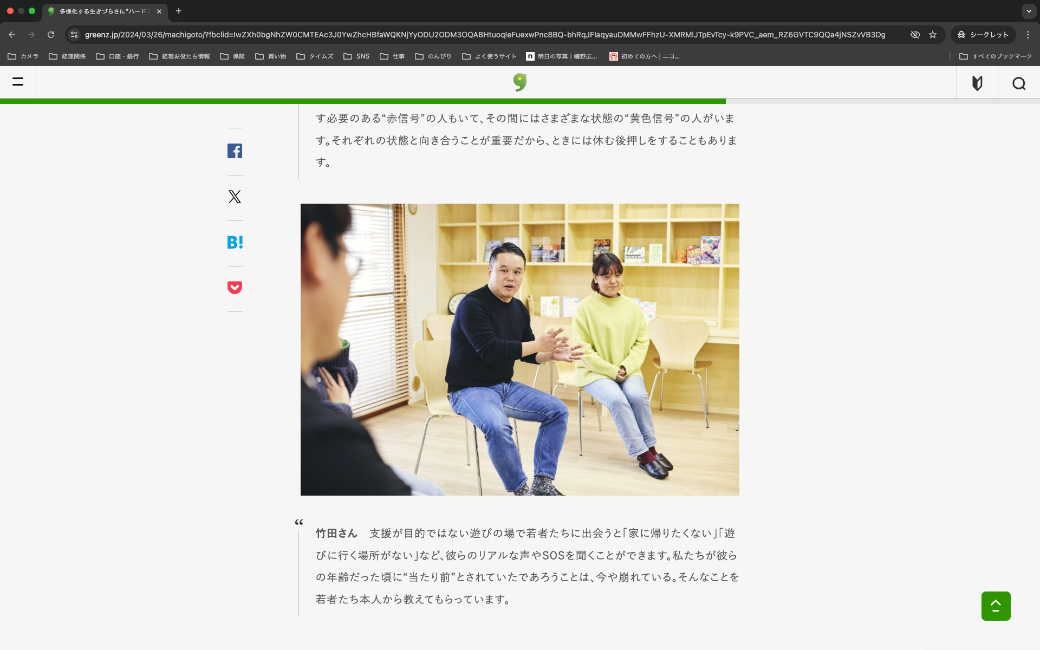The width and height of the screenshot is (1040, 650).
Task: Share article on X
Action: click(x=235, y=197)
